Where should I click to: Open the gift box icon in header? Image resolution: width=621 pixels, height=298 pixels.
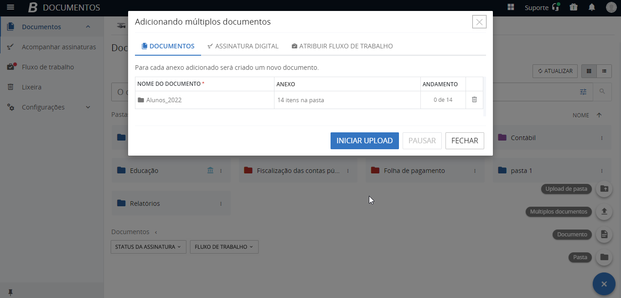coord(573,7)
